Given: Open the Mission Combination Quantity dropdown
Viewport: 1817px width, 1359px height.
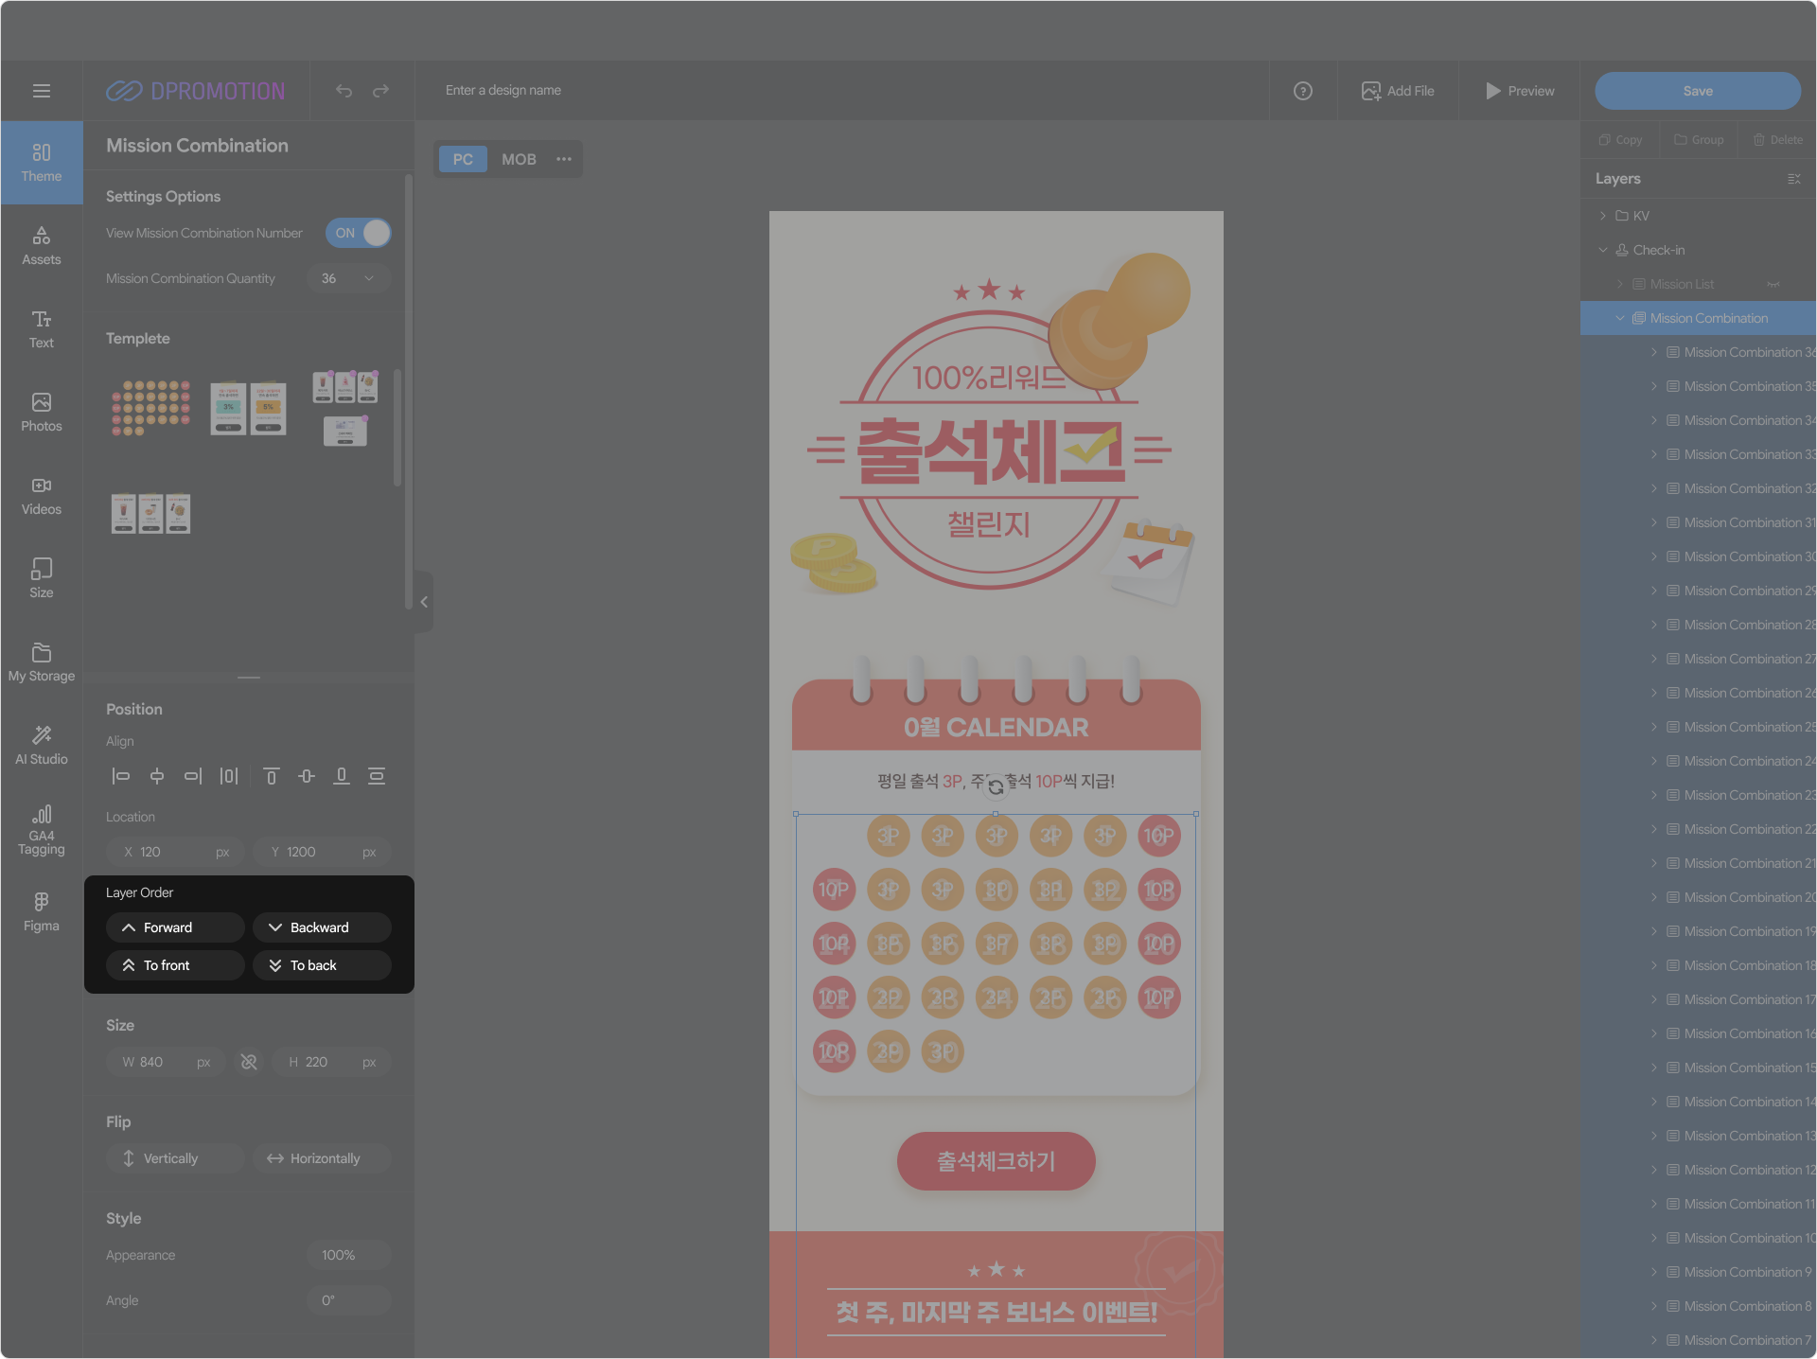Looking at the screenshot, I should click(x=348, y=278).
